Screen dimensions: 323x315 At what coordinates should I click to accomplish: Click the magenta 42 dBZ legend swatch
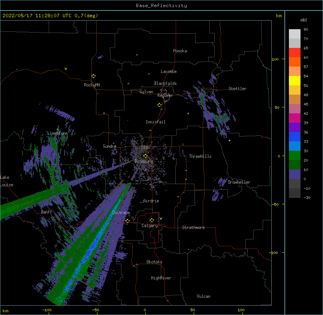coord(295,118)
